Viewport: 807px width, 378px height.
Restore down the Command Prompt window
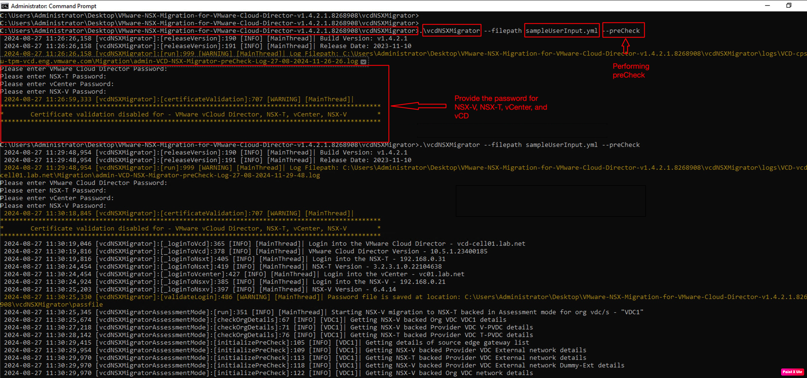pyautogui.click(x=789, y=6)
